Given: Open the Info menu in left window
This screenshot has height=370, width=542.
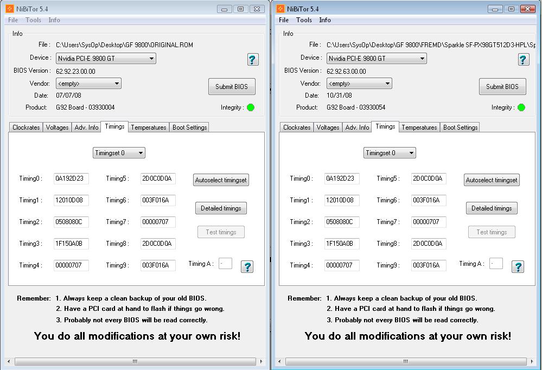Looking at the screenshot, I should [54, 20].
